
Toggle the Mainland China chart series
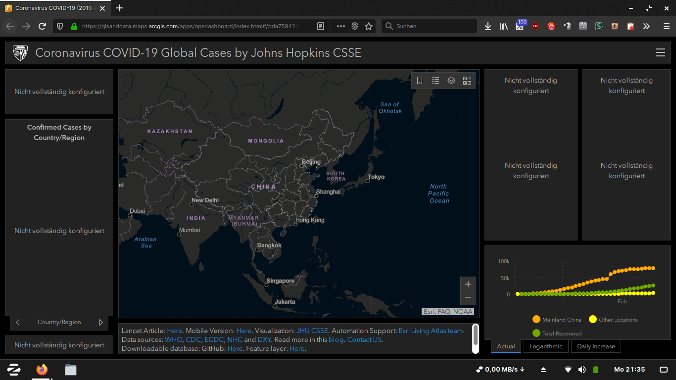[557, 320]
